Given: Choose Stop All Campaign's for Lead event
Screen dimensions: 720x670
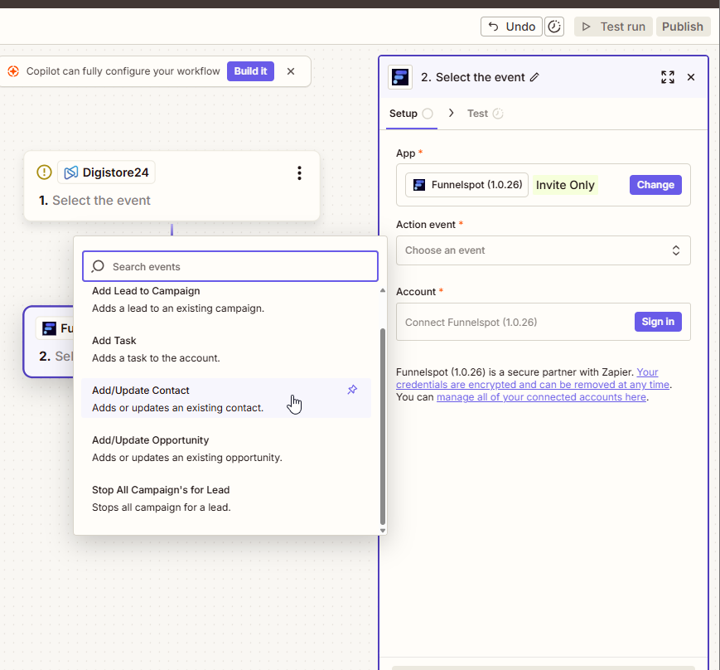Looking at the screenshot, I should coord(226,498).
